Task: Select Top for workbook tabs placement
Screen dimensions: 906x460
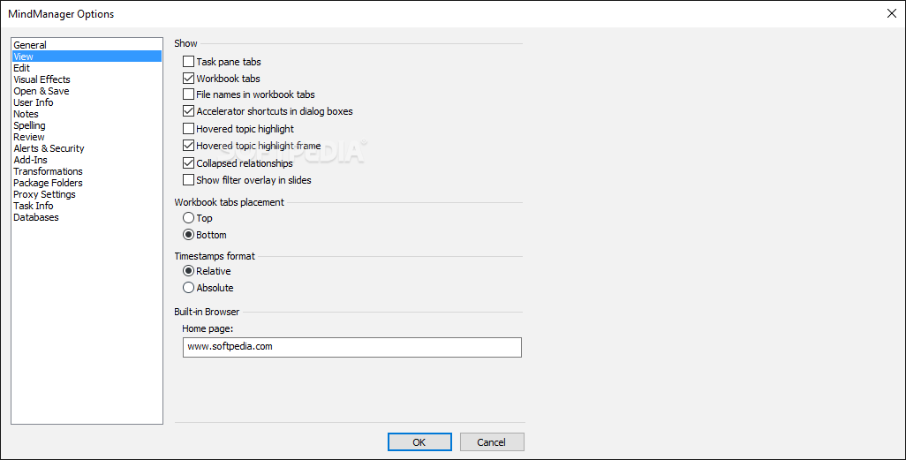Action: (188, 218)
